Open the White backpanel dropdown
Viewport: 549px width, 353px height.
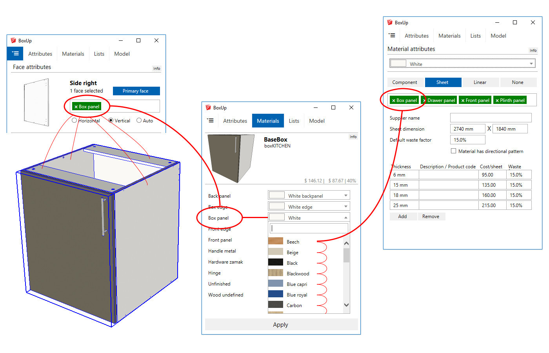pyautogui.click(x=345, y=195)
